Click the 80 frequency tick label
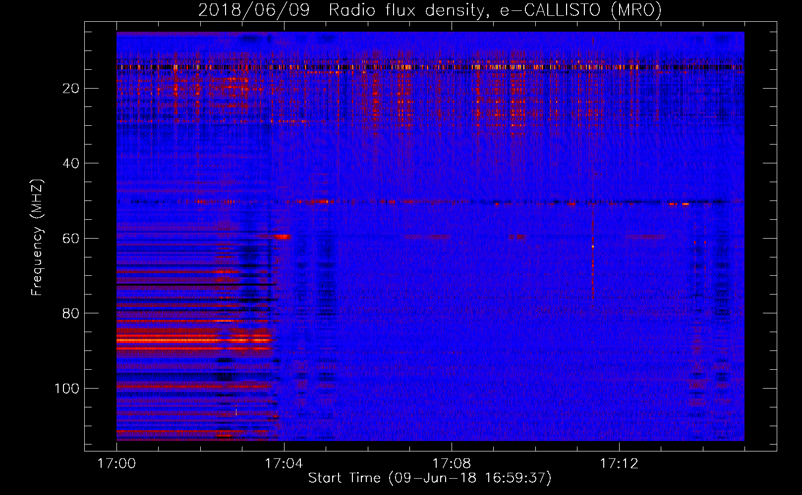This screenshot has height=495, width=802. 71,313
